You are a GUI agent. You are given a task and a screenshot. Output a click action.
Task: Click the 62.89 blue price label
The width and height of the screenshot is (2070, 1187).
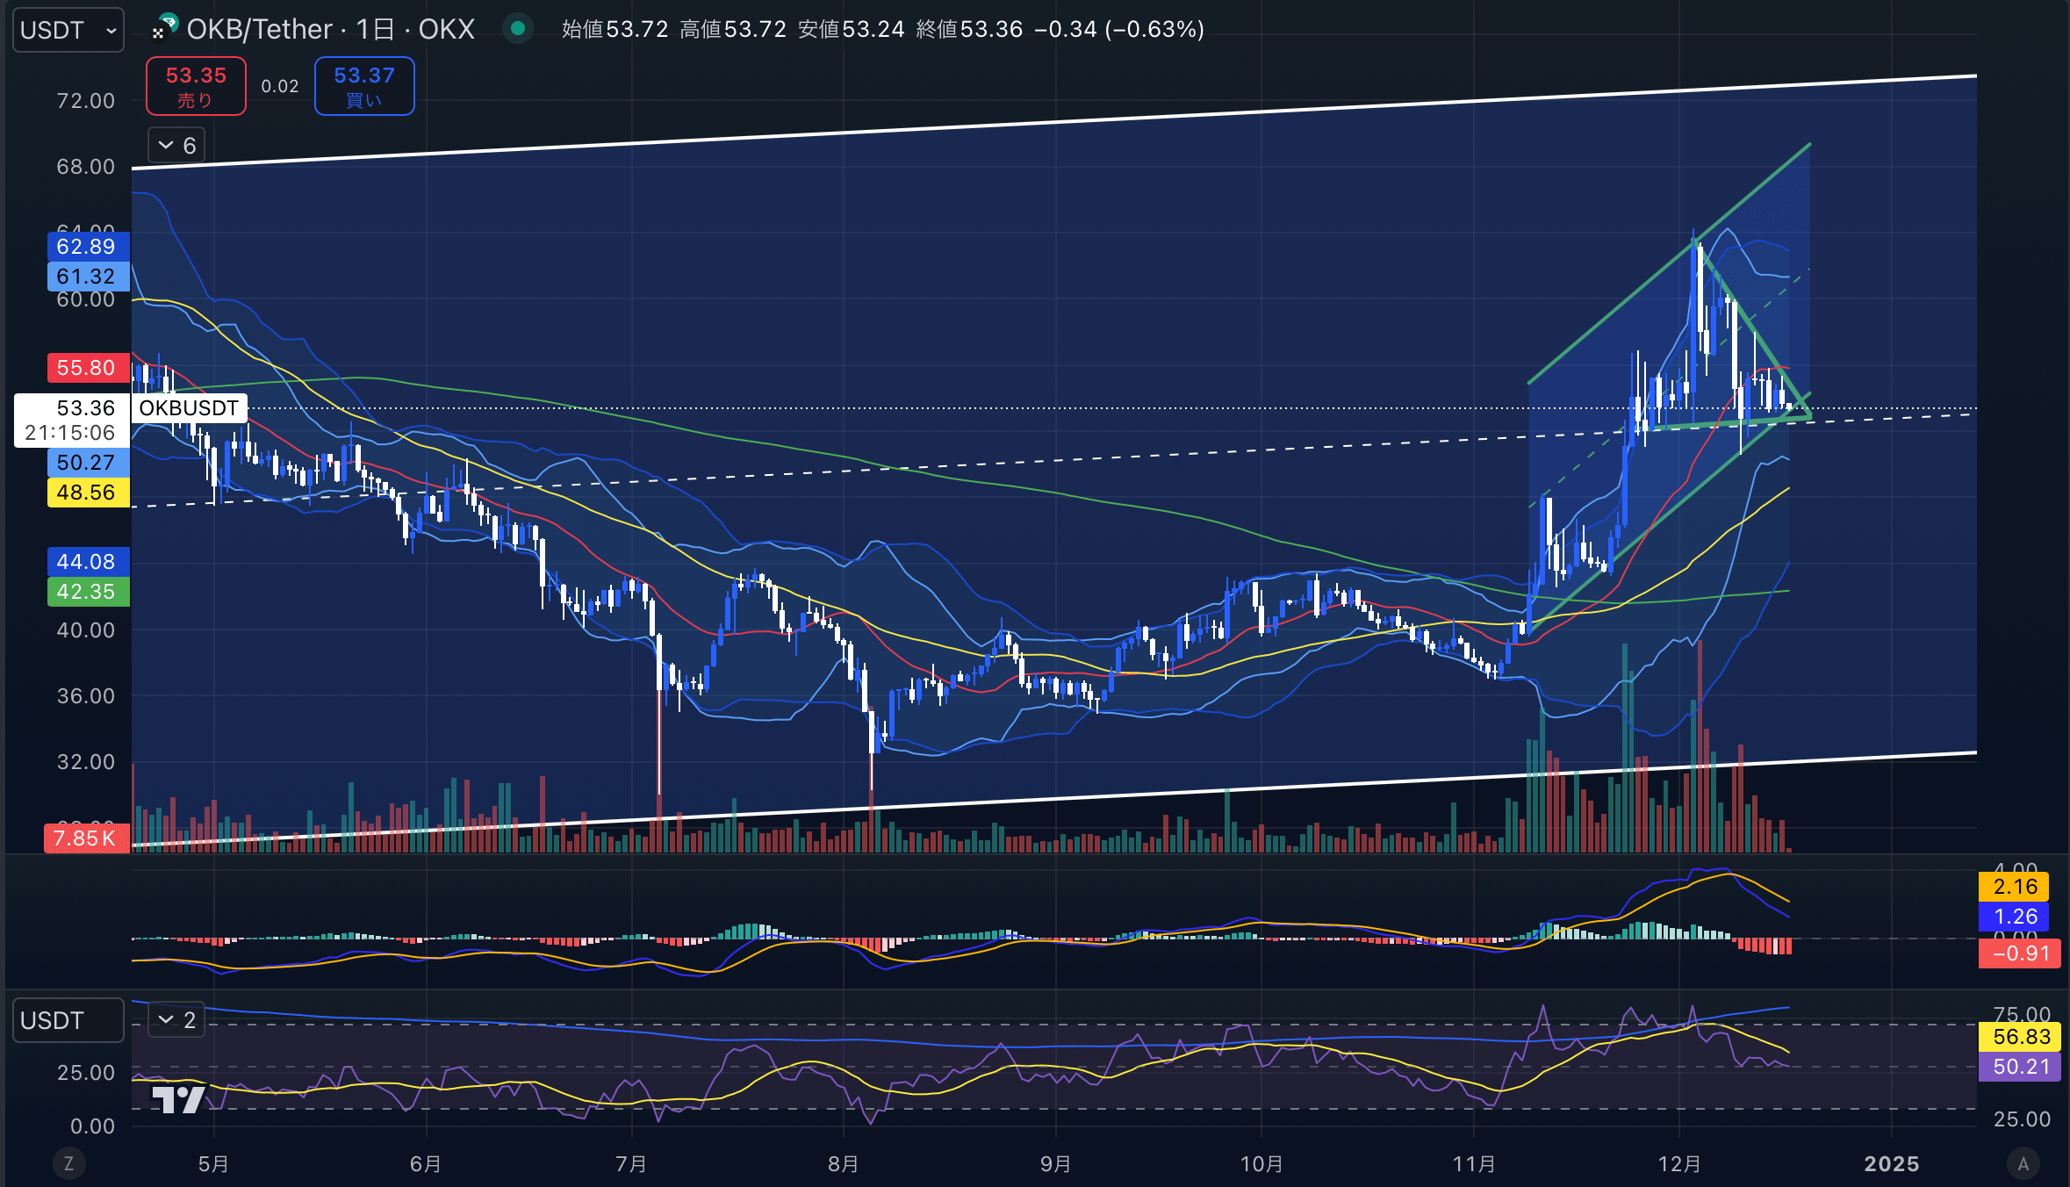[88, 247]
